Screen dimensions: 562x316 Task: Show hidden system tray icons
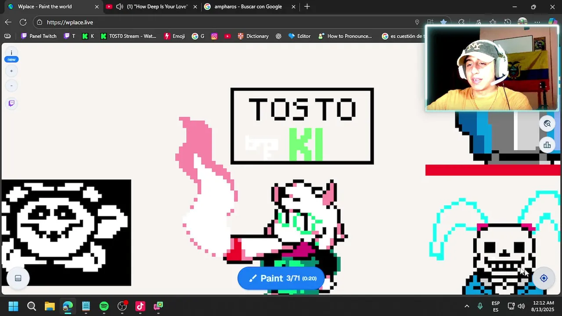(467, 306)
